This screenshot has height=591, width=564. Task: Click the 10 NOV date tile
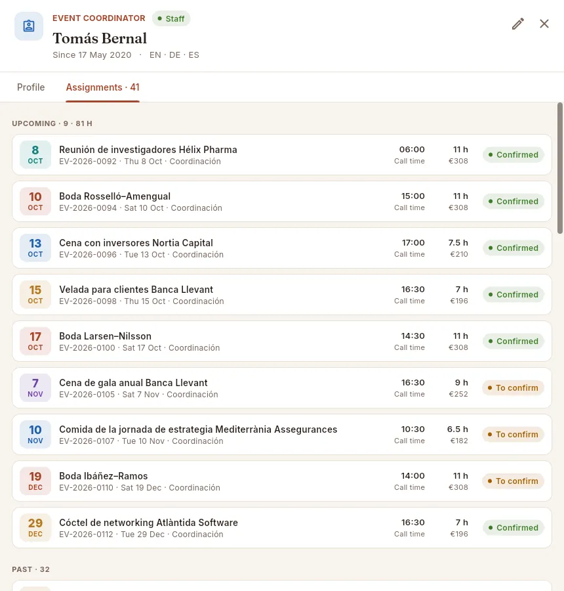(x=35, y=434)
